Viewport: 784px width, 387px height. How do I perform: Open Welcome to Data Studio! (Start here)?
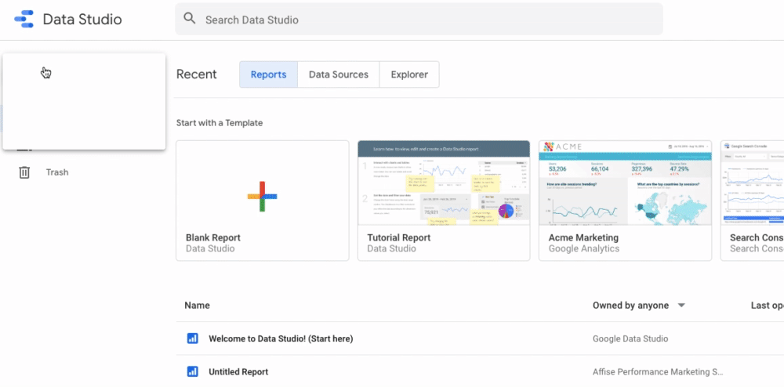281,338
